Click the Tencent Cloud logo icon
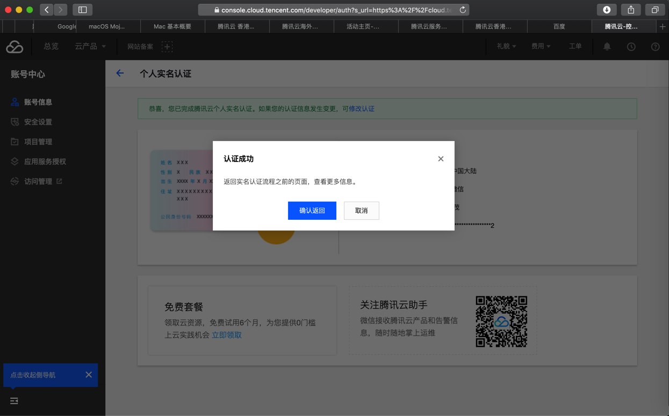 15,47
